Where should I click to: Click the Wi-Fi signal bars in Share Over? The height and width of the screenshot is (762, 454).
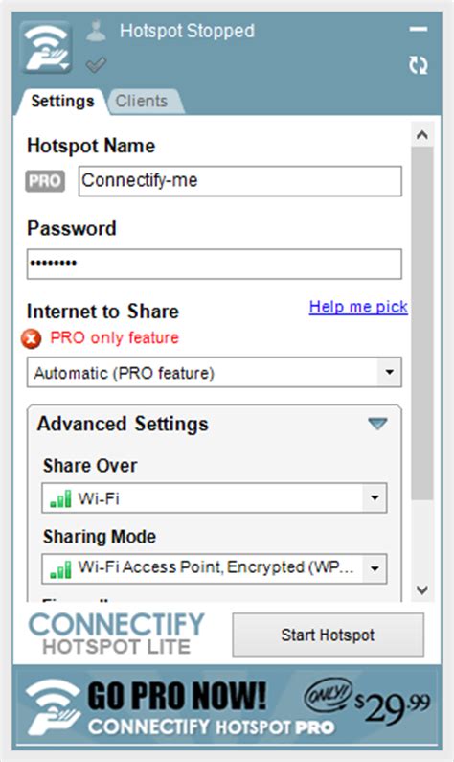(x=60, y=498)
